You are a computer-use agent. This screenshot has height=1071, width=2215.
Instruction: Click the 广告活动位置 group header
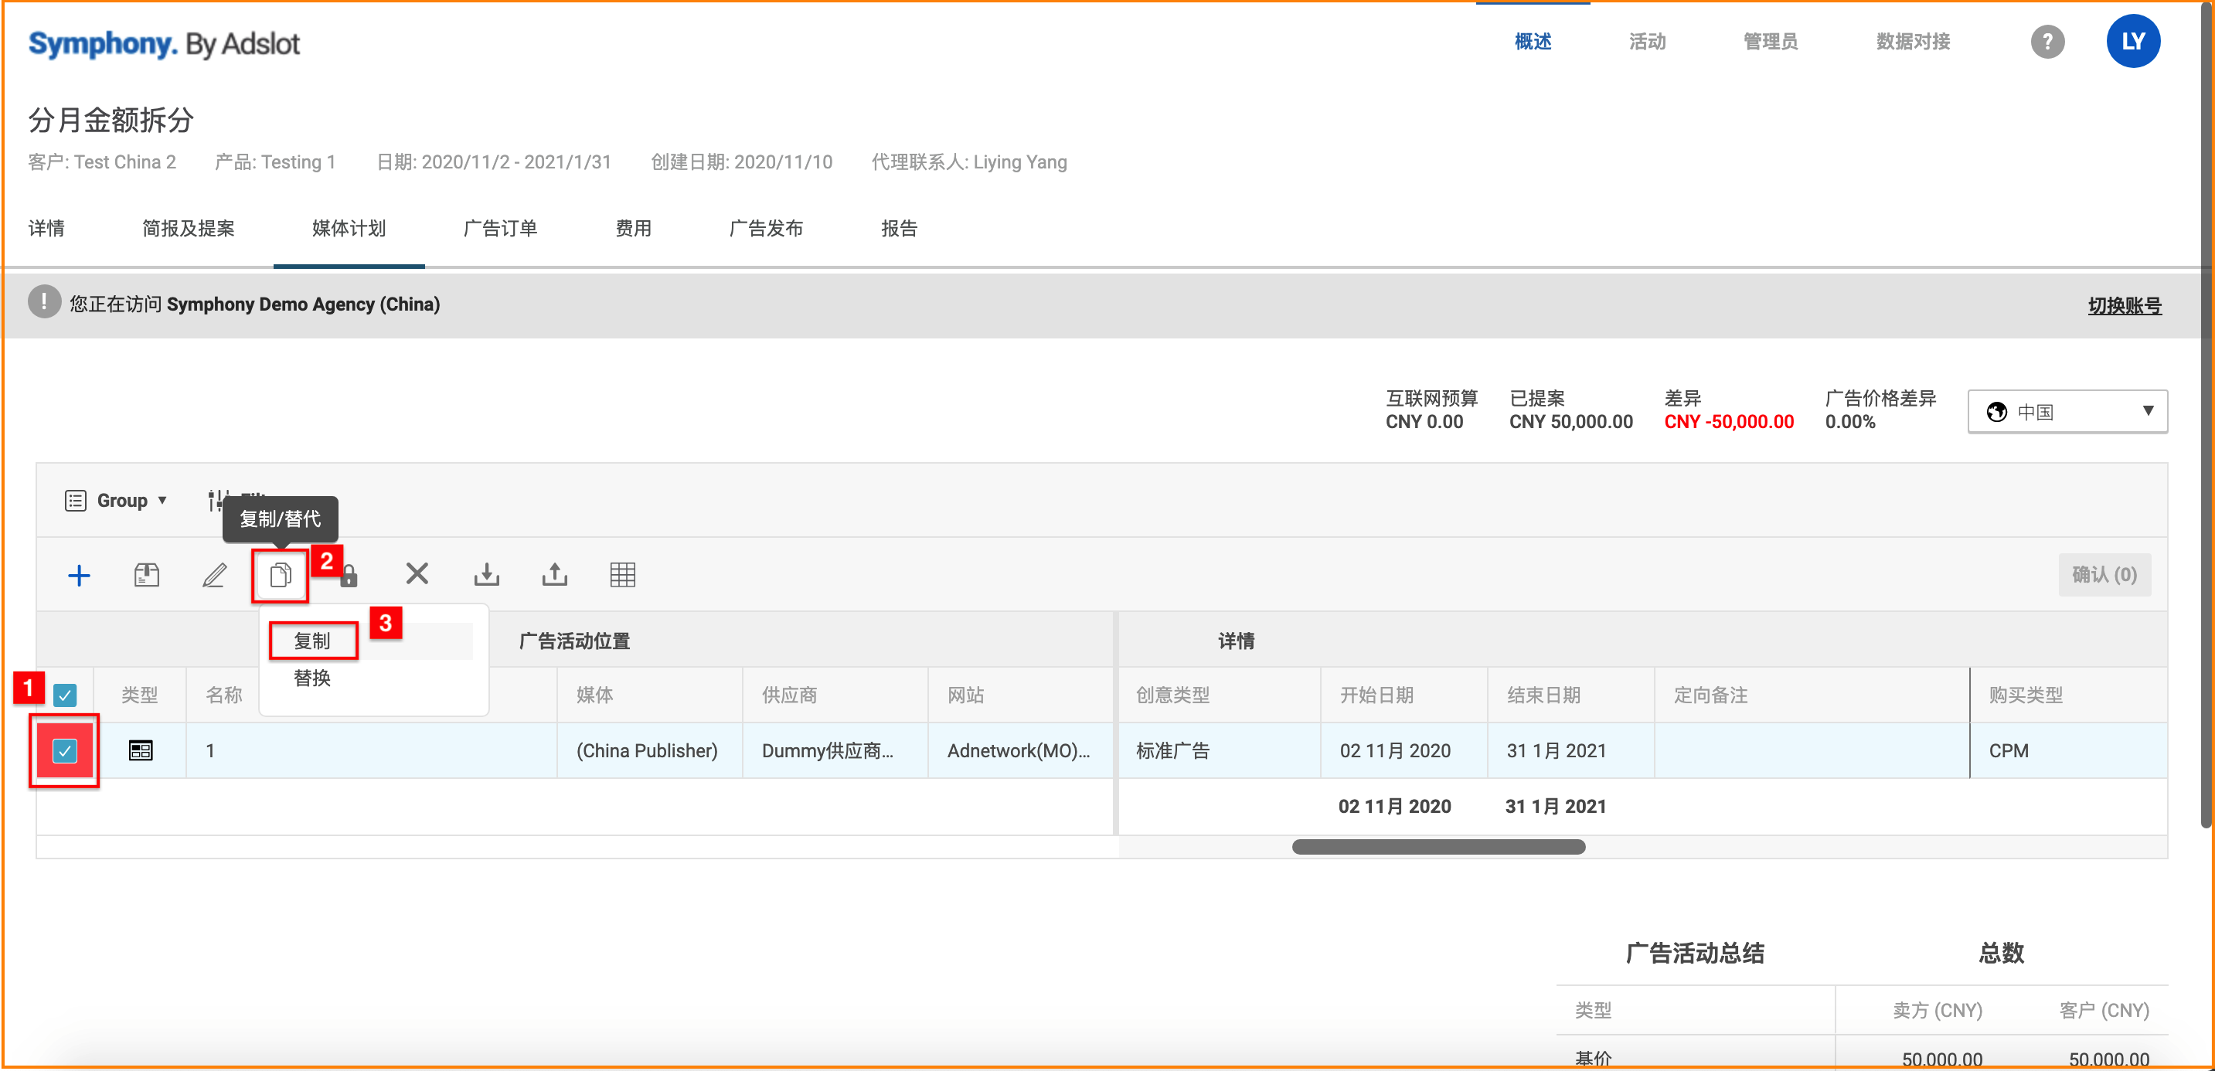[574, 641]
